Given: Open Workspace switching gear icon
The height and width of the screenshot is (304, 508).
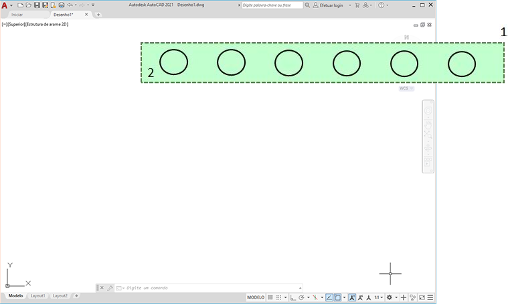Looking at the screenshot, I should click(390, 297).
